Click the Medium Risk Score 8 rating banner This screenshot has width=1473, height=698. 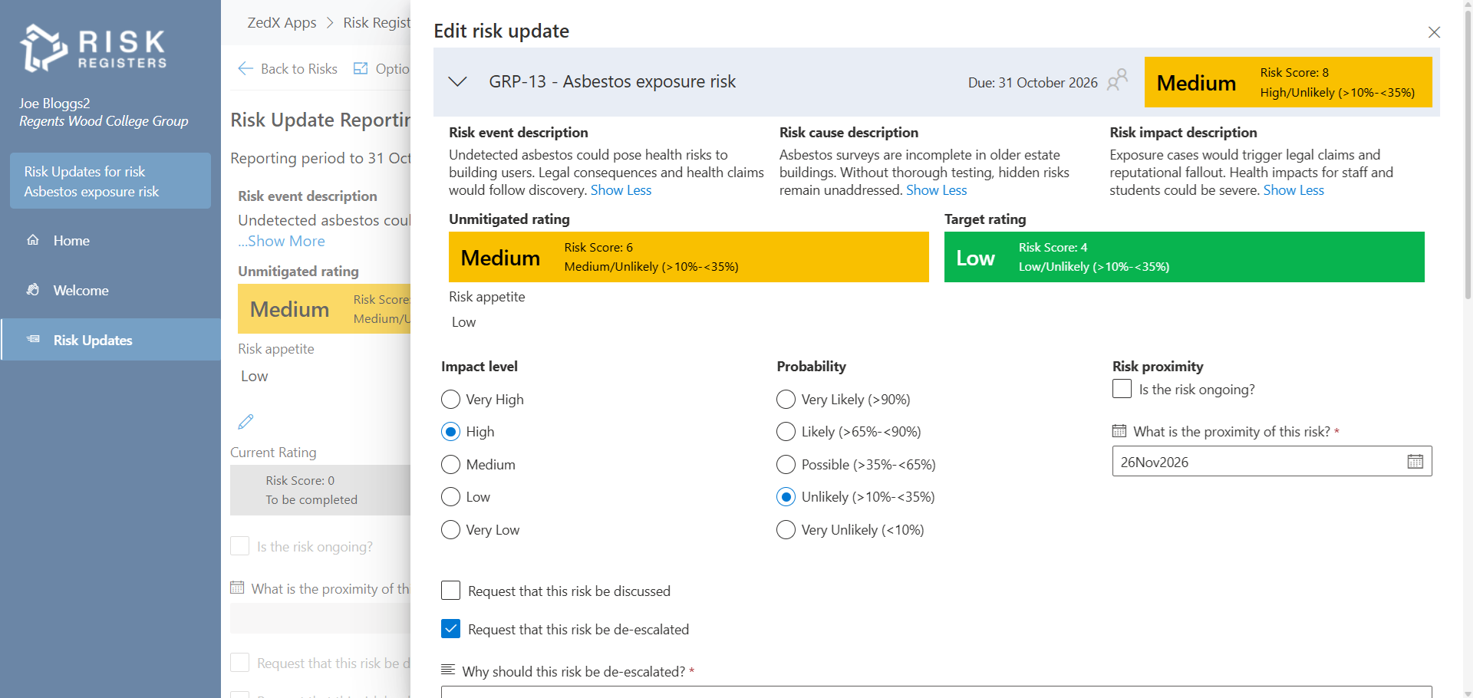(1288, 82)
